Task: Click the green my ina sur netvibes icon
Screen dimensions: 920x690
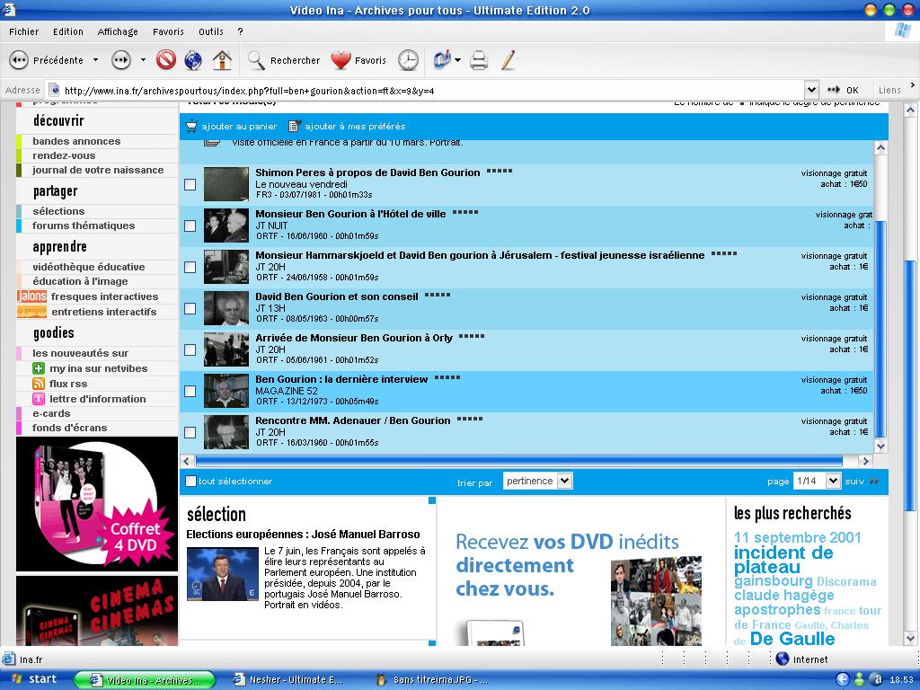Action: pos(39,368)
